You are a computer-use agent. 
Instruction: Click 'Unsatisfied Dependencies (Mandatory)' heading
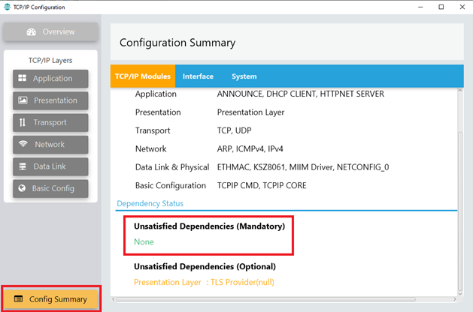209,226
